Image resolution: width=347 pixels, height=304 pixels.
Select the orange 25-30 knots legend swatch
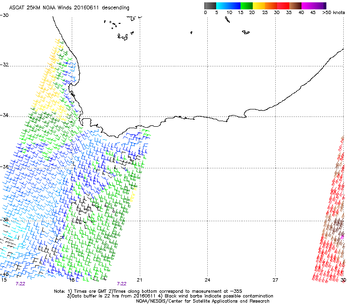[x=271, y=6]
